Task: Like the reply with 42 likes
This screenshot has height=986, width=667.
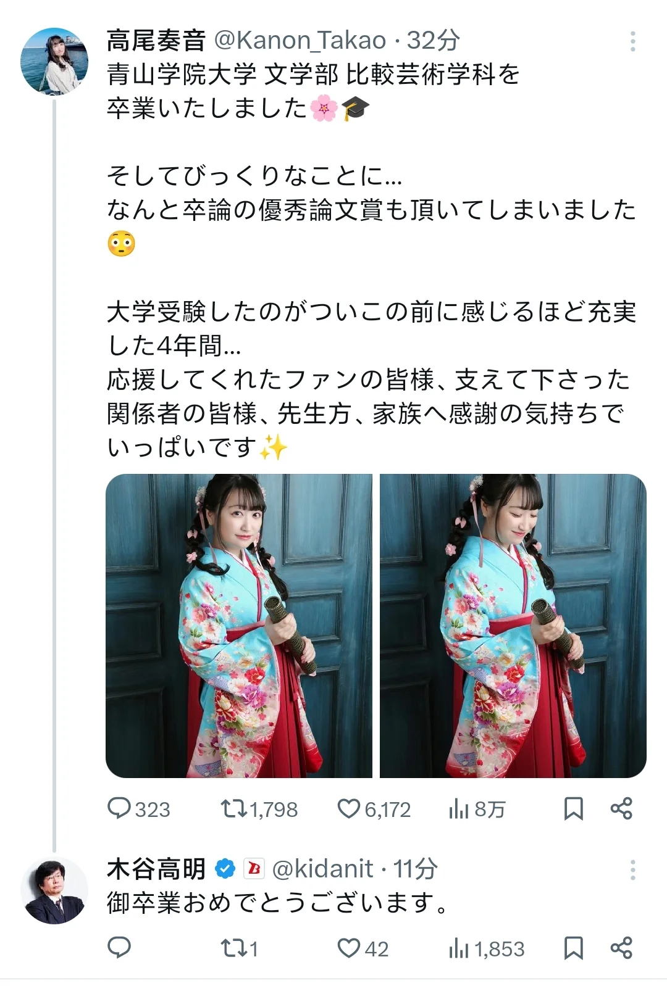Action: click(x=363, y=948)
